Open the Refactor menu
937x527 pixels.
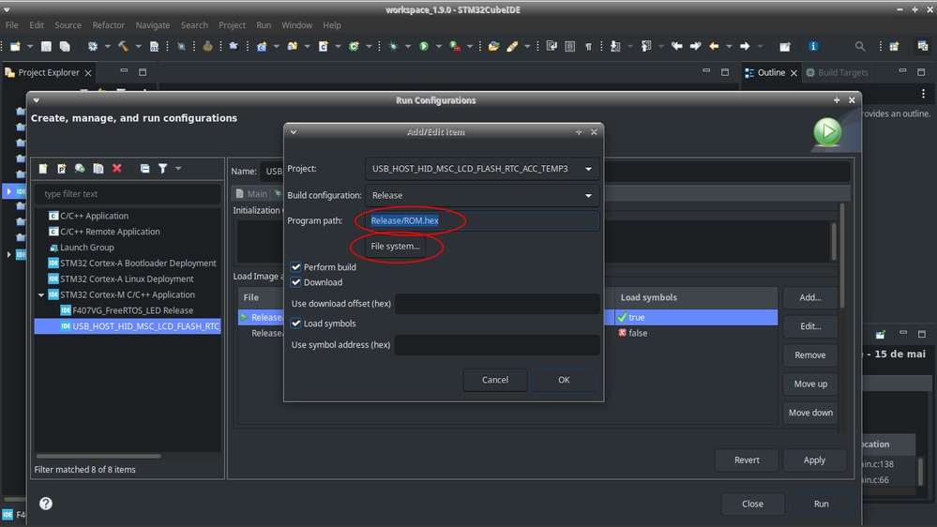pyautogui.click(x=108, y=25)
